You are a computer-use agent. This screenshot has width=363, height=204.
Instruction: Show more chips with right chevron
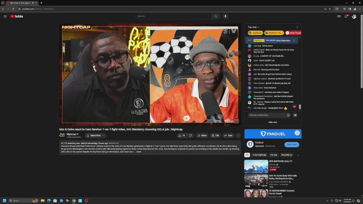[297, 155]
